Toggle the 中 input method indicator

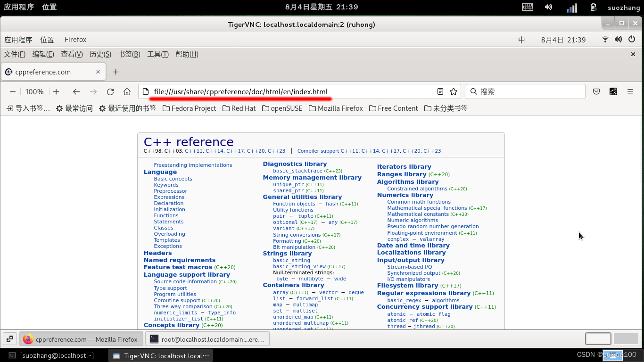coord(521,40)
